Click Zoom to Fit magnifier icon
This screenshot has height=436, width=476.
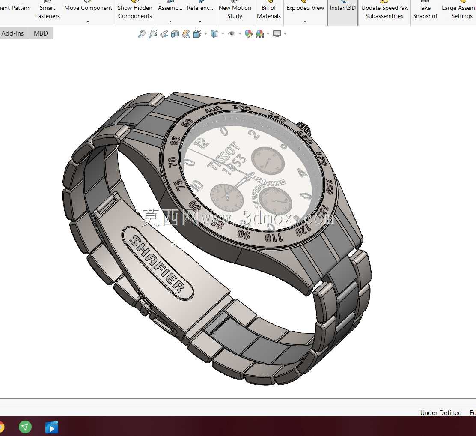141,34
